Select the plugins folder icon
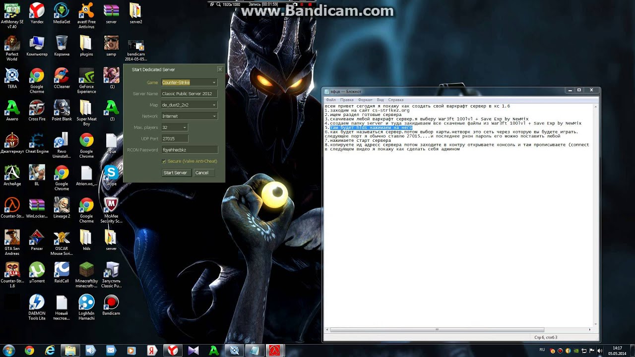 coord(86,46)
